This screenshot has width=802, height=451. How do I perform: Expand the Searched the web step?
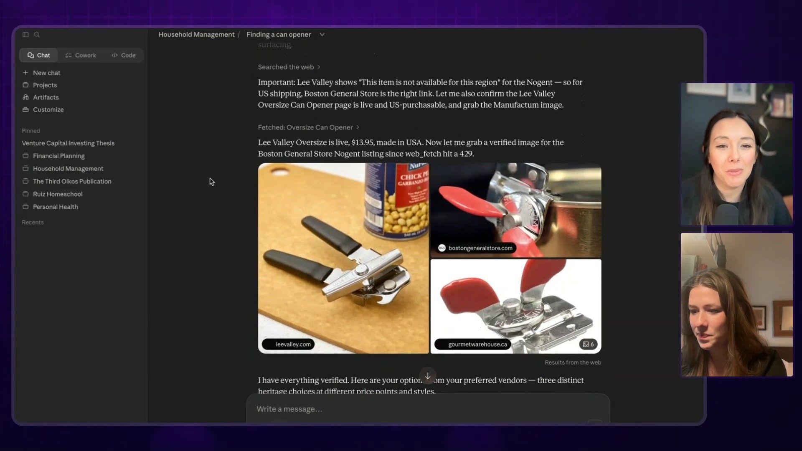289,67
